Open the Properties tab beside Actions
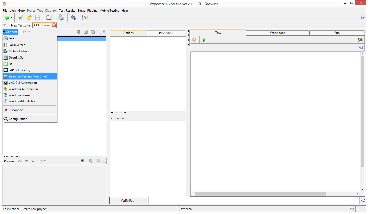 tap(166, 33)
